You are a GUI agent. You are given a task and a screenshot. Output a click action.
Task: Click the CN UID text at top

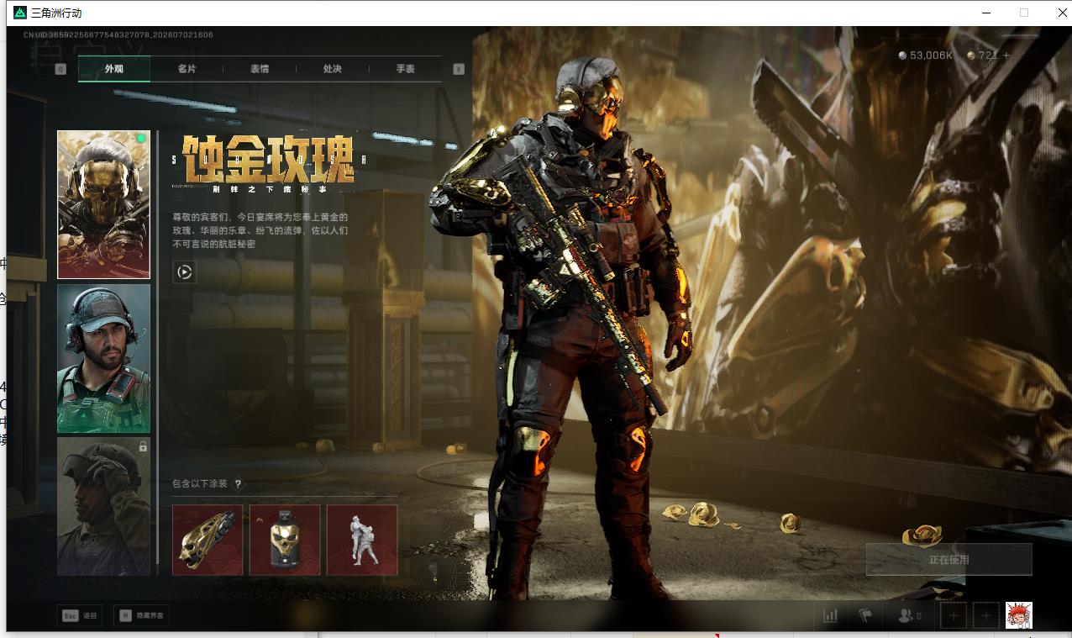(x=118, y=35)
